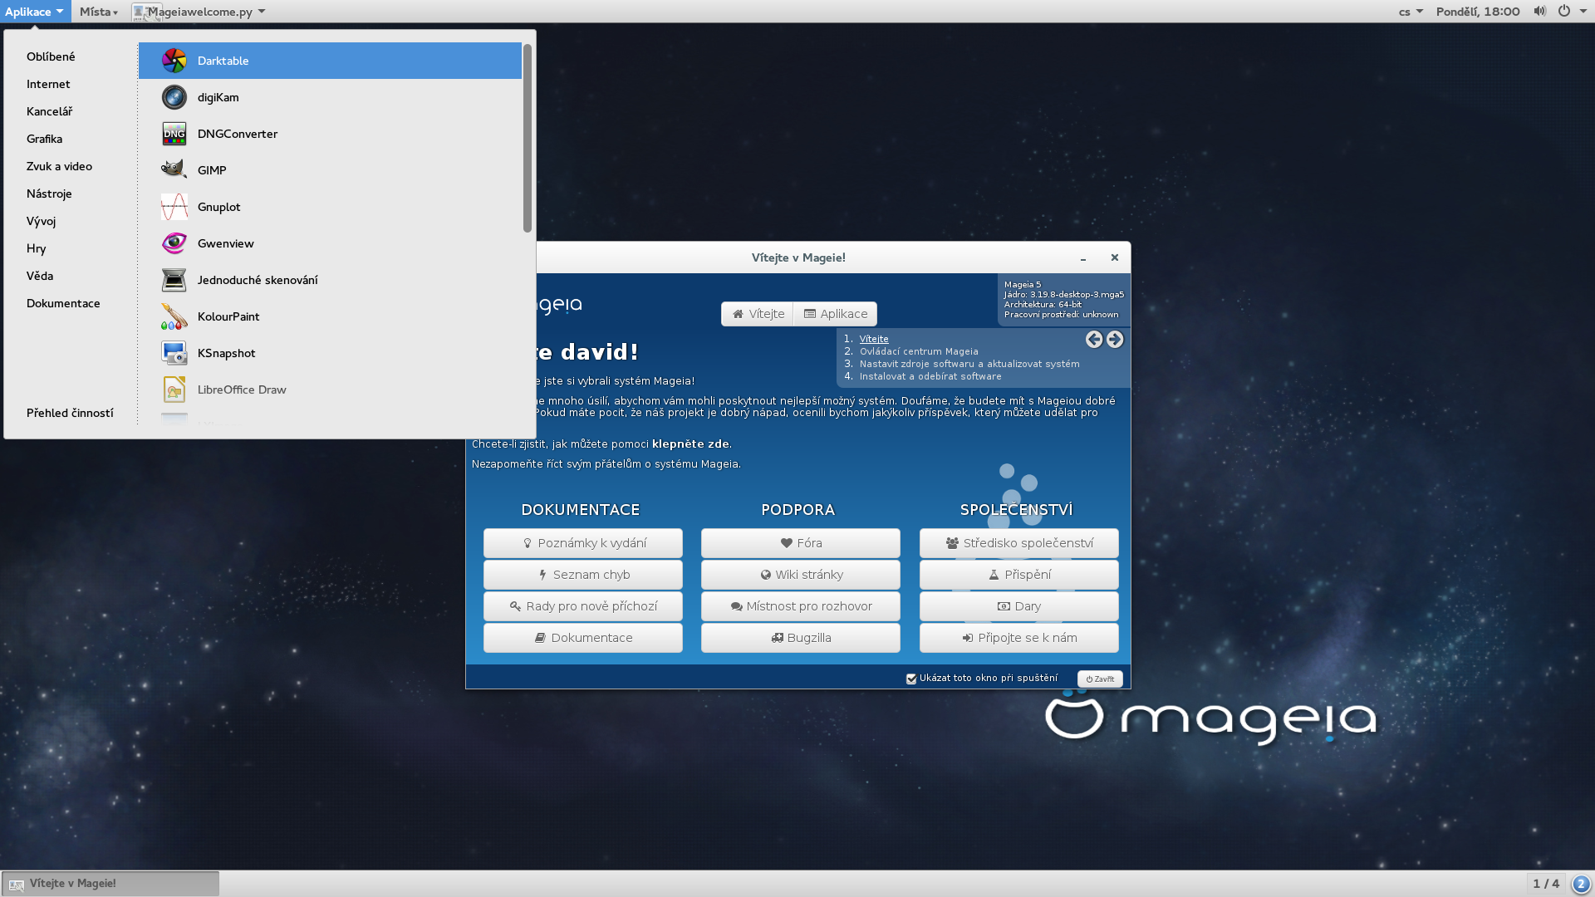Launch Darktable from the Graphics list
The image size is (1595, 897).
(x=330, y=61)
